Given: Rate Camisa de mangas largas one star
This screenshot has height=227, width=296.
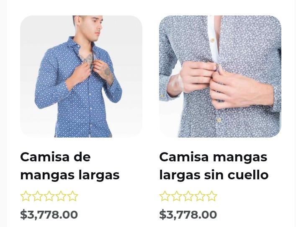Looking at the screenshot, I should click(x=26, y=196).
